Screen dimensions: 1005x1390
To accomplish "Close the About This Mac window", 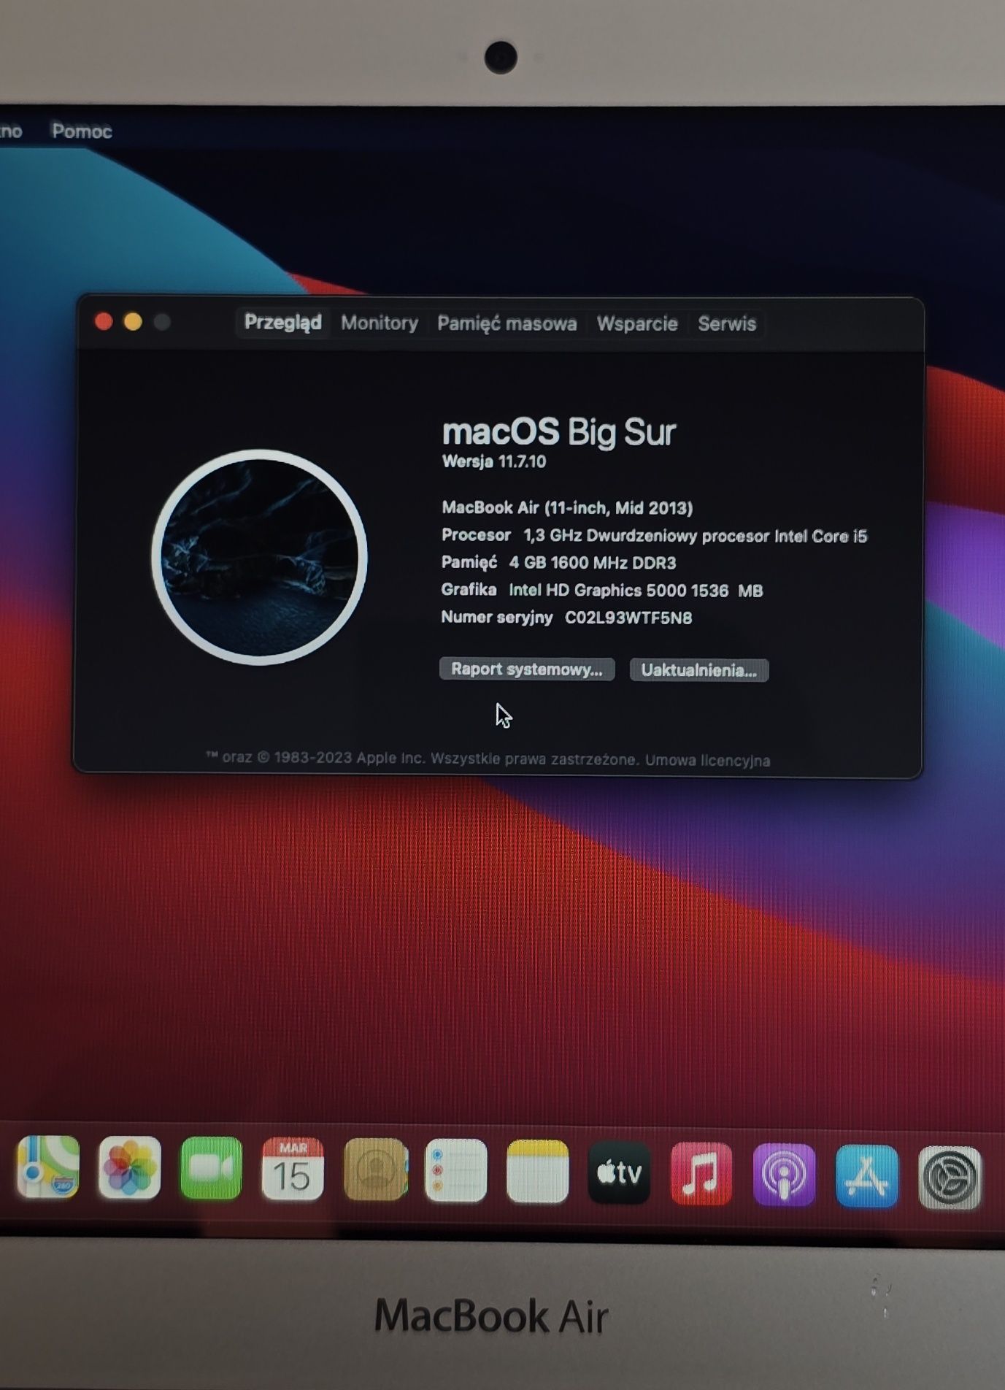I will pyautogui.click(x=104, y=321).
